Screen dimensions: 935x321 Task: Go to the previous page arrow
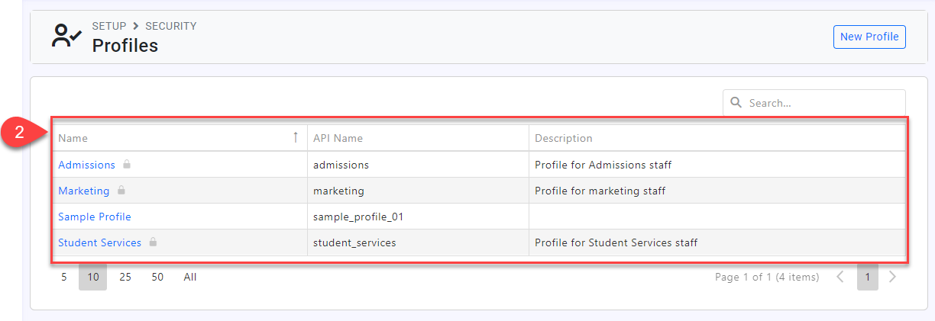tap(840, 277)
